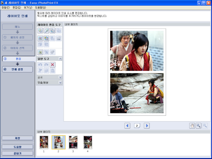
Task: Open the 도움말(H) menu in menu bar
Action: coord(41,7)
